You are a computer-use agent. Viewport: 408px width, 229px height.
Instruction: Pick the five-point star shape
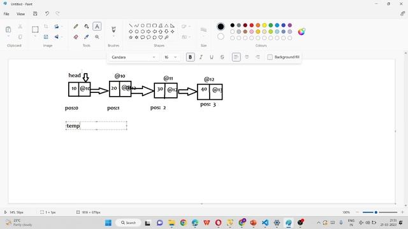(131, 38)
